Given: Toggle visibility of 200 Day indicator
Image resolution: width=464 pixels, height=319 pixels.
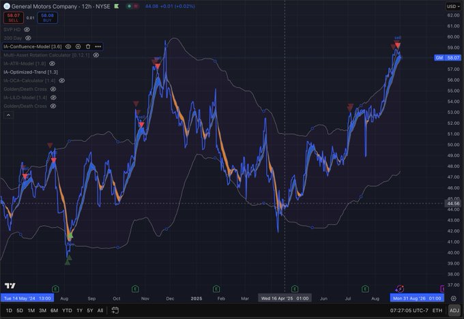Looking at the screenshot, I should pyautogui.click(x=28, y=38).
